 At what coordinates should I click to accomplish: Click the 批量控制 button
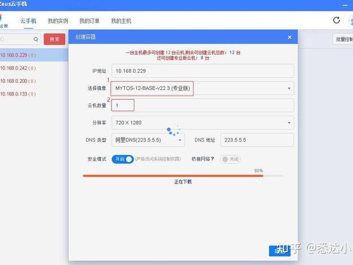[343, 39]
